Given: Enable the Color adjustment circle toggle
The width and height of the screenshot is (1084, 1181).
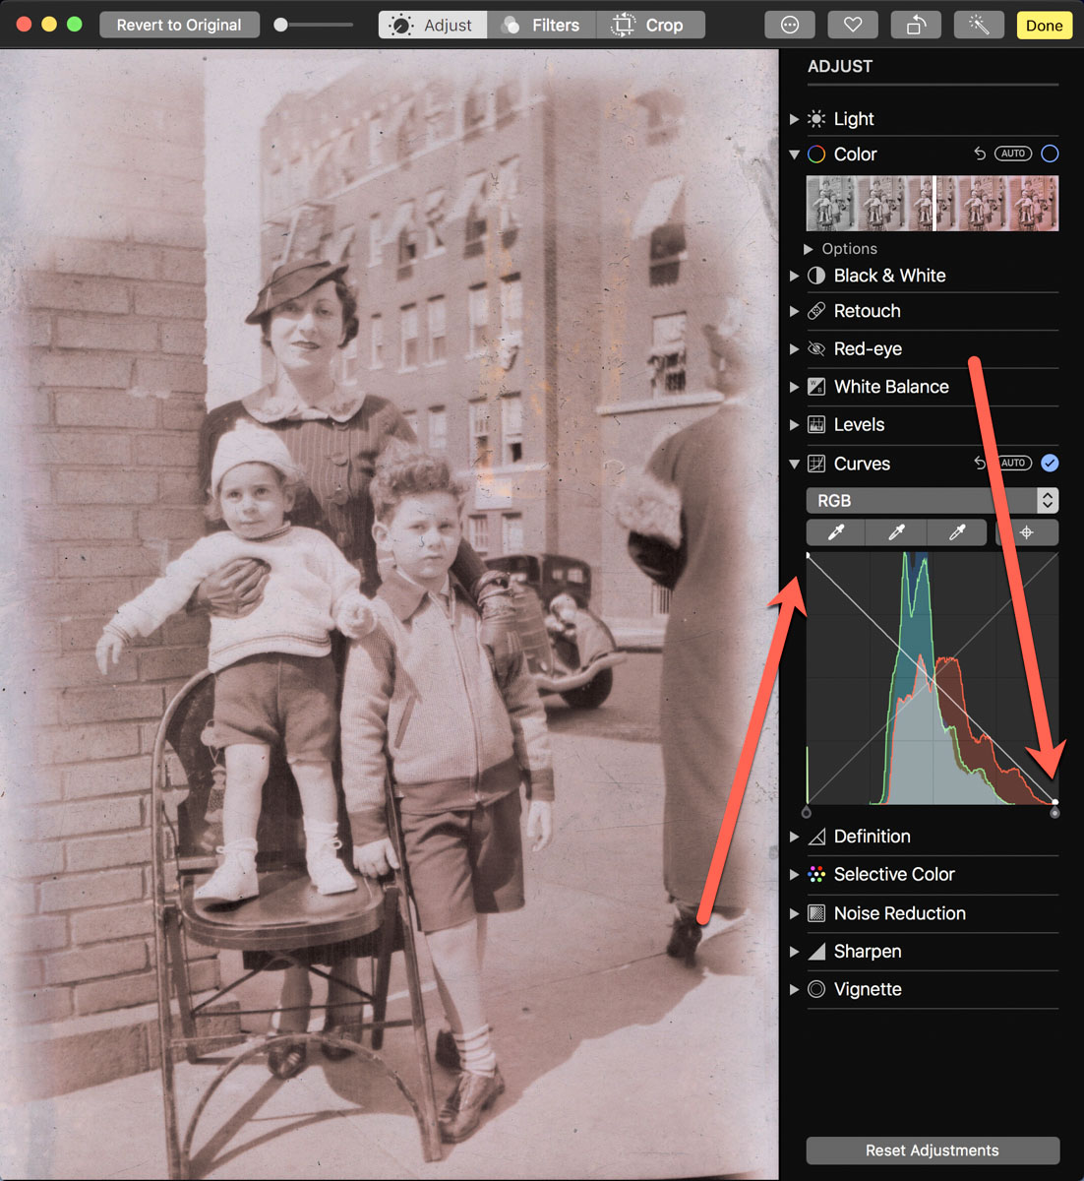Looking at the screenshot, I should pyautogui.click(x=1050, y=154).
